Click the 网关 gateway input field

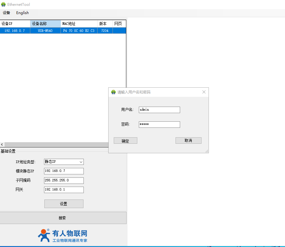tap(64, 190)
